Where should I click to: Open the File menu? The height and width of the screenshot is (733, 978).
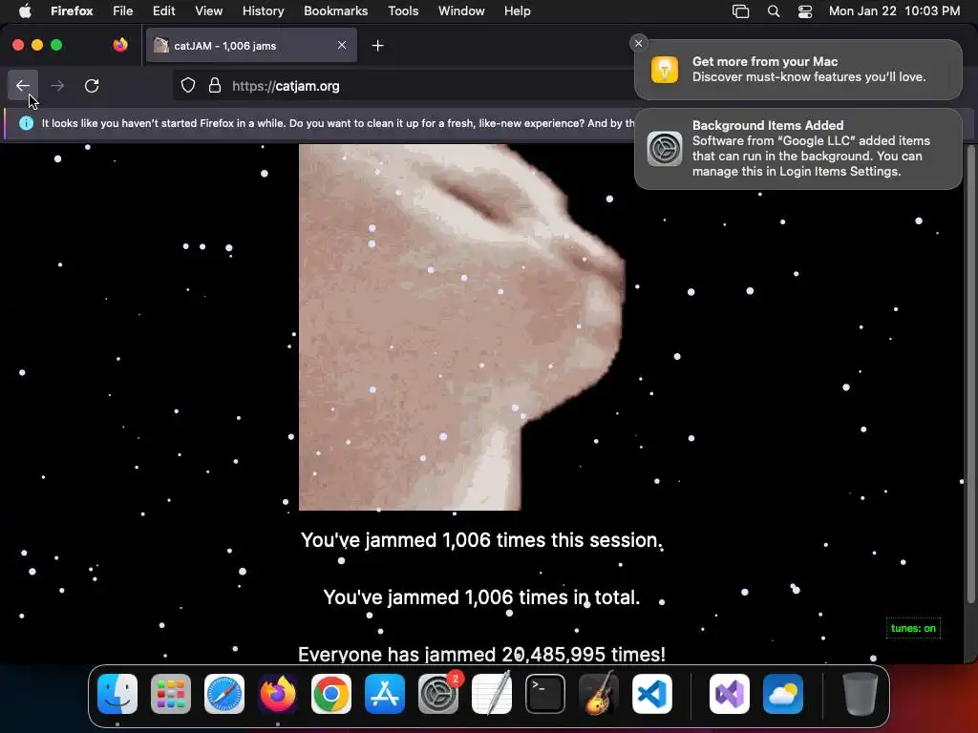(x=123, y=10)
